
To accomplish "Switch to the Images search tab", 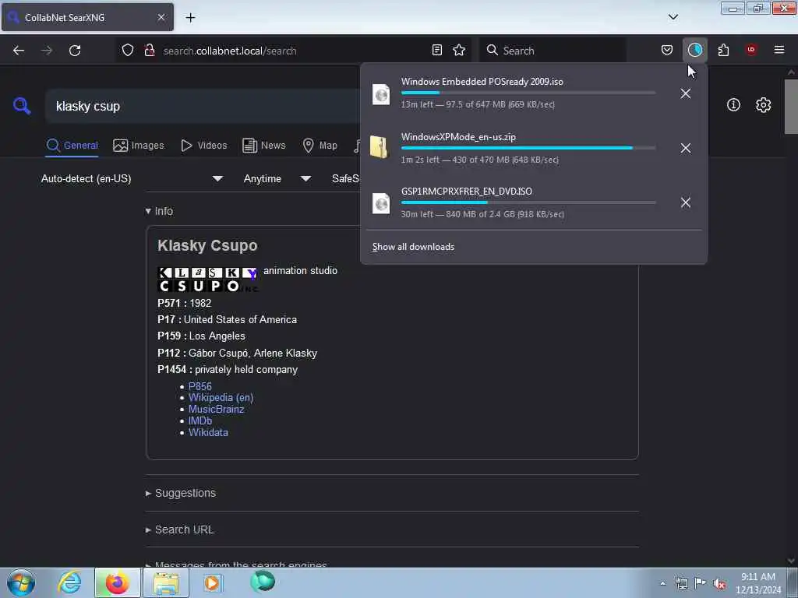I will pyautogui.click(x=139, y=146).
